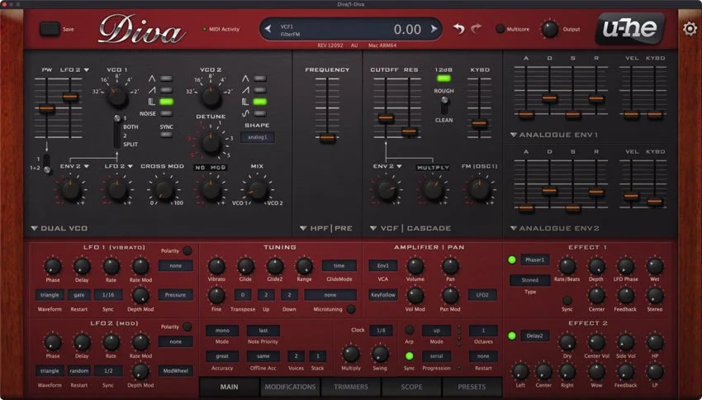This screenshot has width=702, height=400.
Task: Click the Cross Mod knob
Action: [164, 190]
